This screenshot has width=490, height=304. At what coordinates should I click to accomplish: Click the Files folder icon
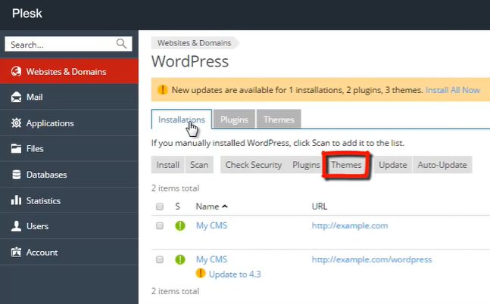tap(16, 148)
